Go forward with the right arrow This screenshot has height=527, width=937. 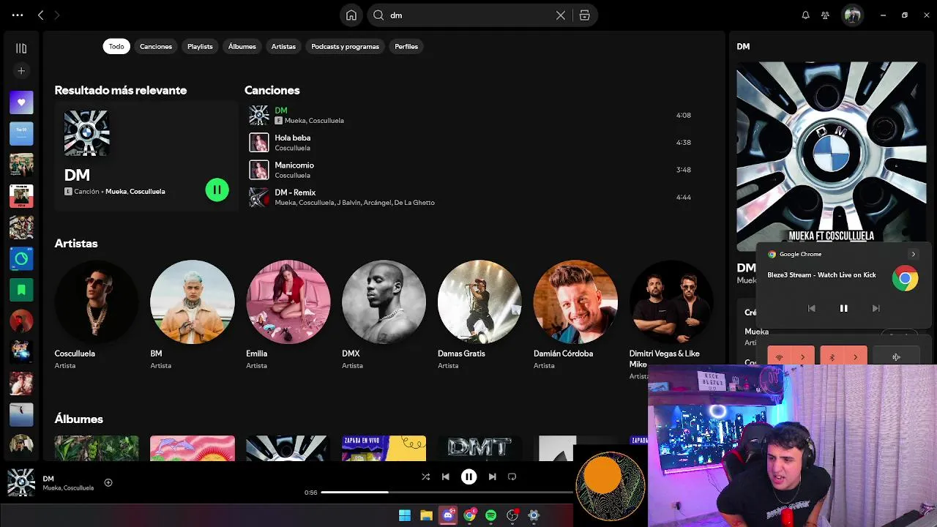pyautogui.click(x=57, y=15)
